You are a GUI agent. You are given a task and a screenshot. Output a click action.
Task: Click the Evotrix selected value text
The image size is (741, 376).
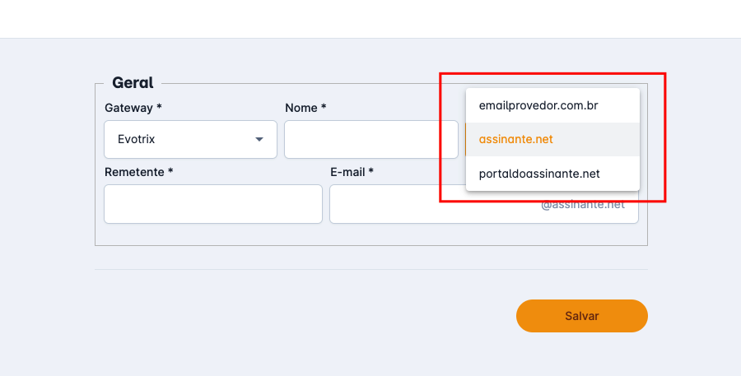(136, 140)
